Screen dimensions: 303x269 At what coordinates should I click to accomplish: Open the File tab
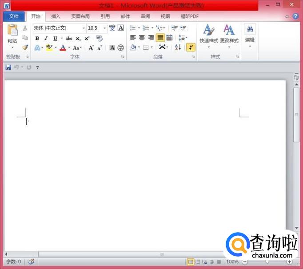click(14, 16)
